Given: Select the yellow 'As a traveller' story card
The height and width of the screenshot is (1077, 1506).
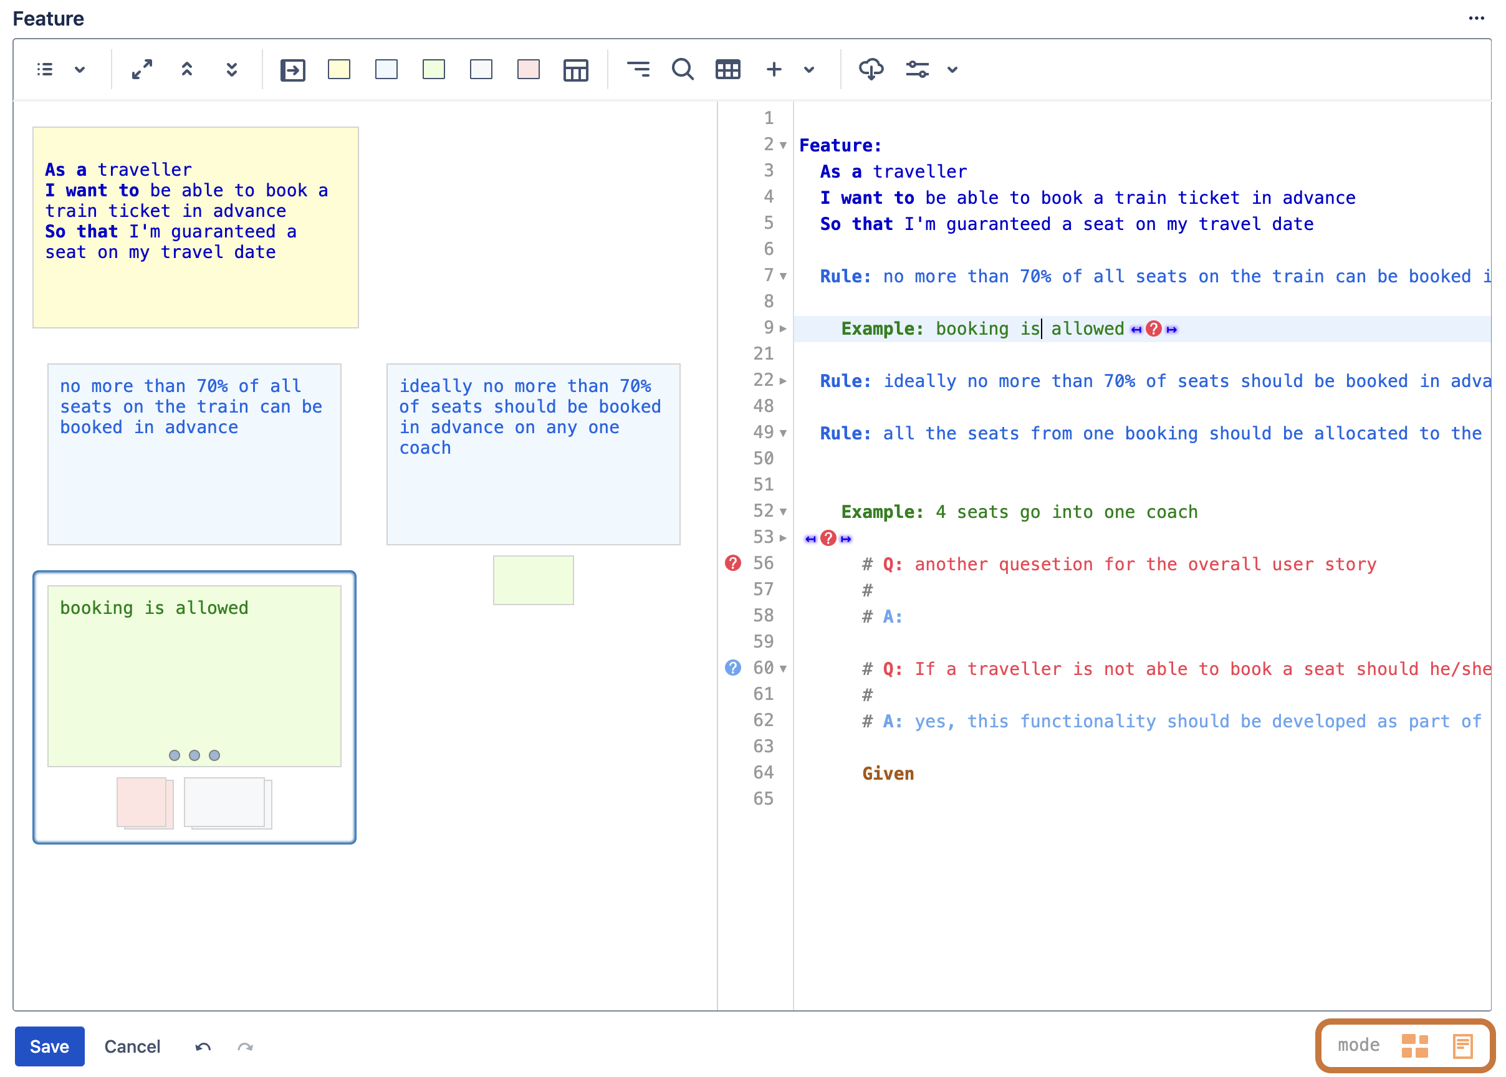Looking at the screenshot, I should pos(196,227).
